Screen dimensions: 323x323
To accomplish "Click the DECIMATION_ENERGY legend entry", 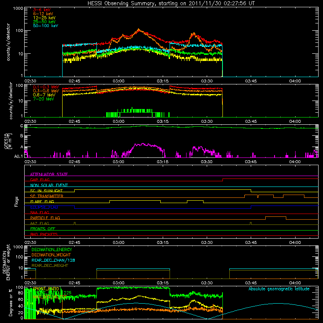I will click(x=52, y=250).
